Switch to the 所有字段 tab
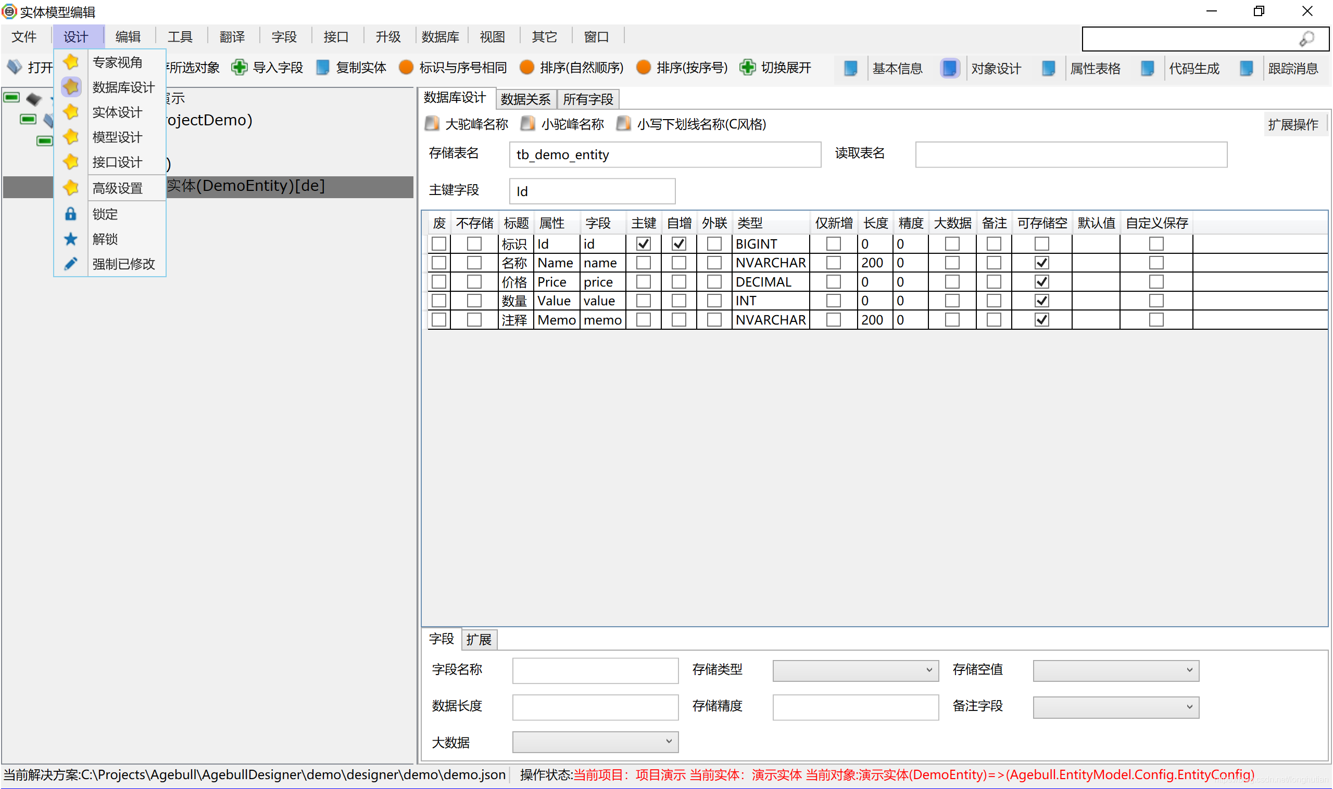The width and height of the screenshot is (1333, 789). pos(588,99)
